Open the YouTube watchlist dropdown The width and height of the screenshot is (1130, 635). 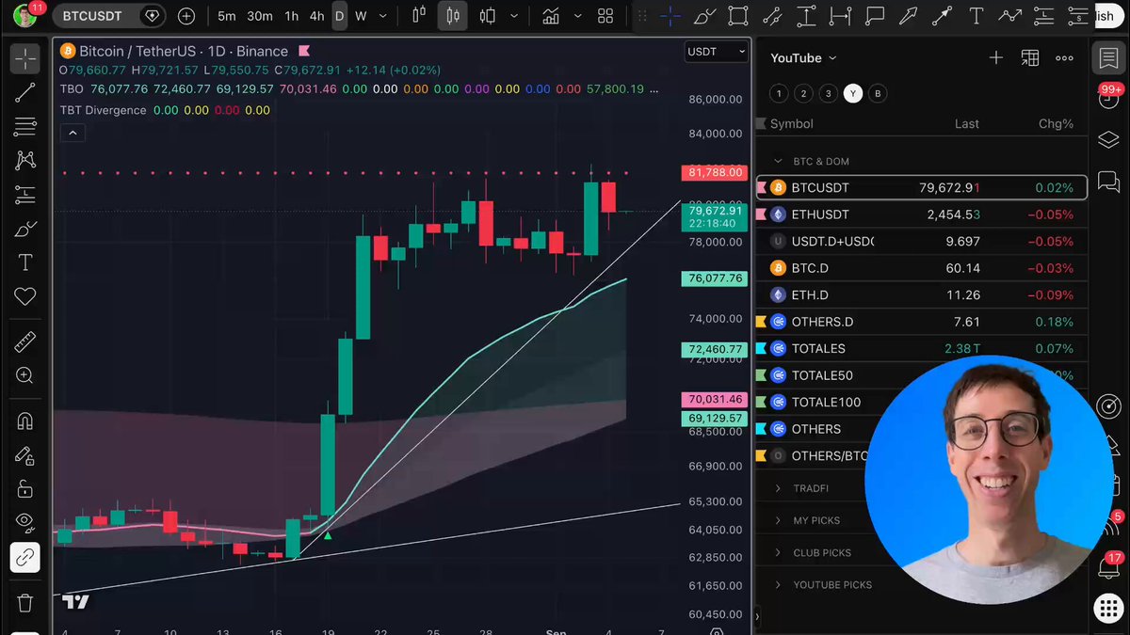(803, 58)
